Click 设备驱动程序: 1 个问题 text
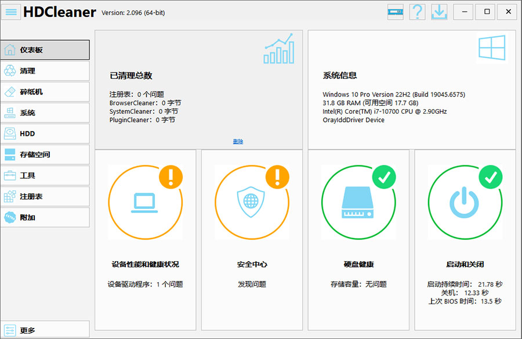 click(146, 284)
